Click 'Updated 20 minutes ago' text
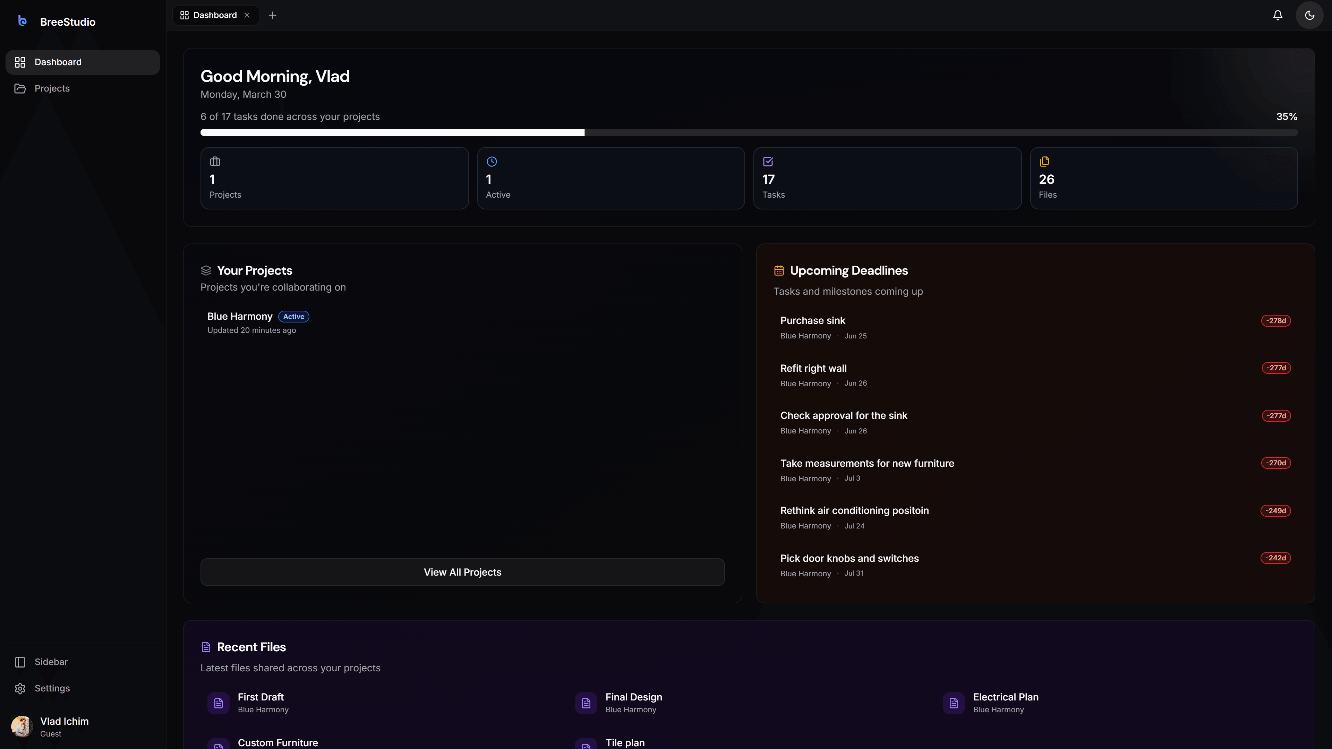1332x749 pixels. (252, 330)
